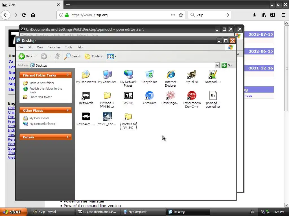This screenshot has width=289, height=216.
Task: Click the 7zip search box
Action: coord(209,15)
